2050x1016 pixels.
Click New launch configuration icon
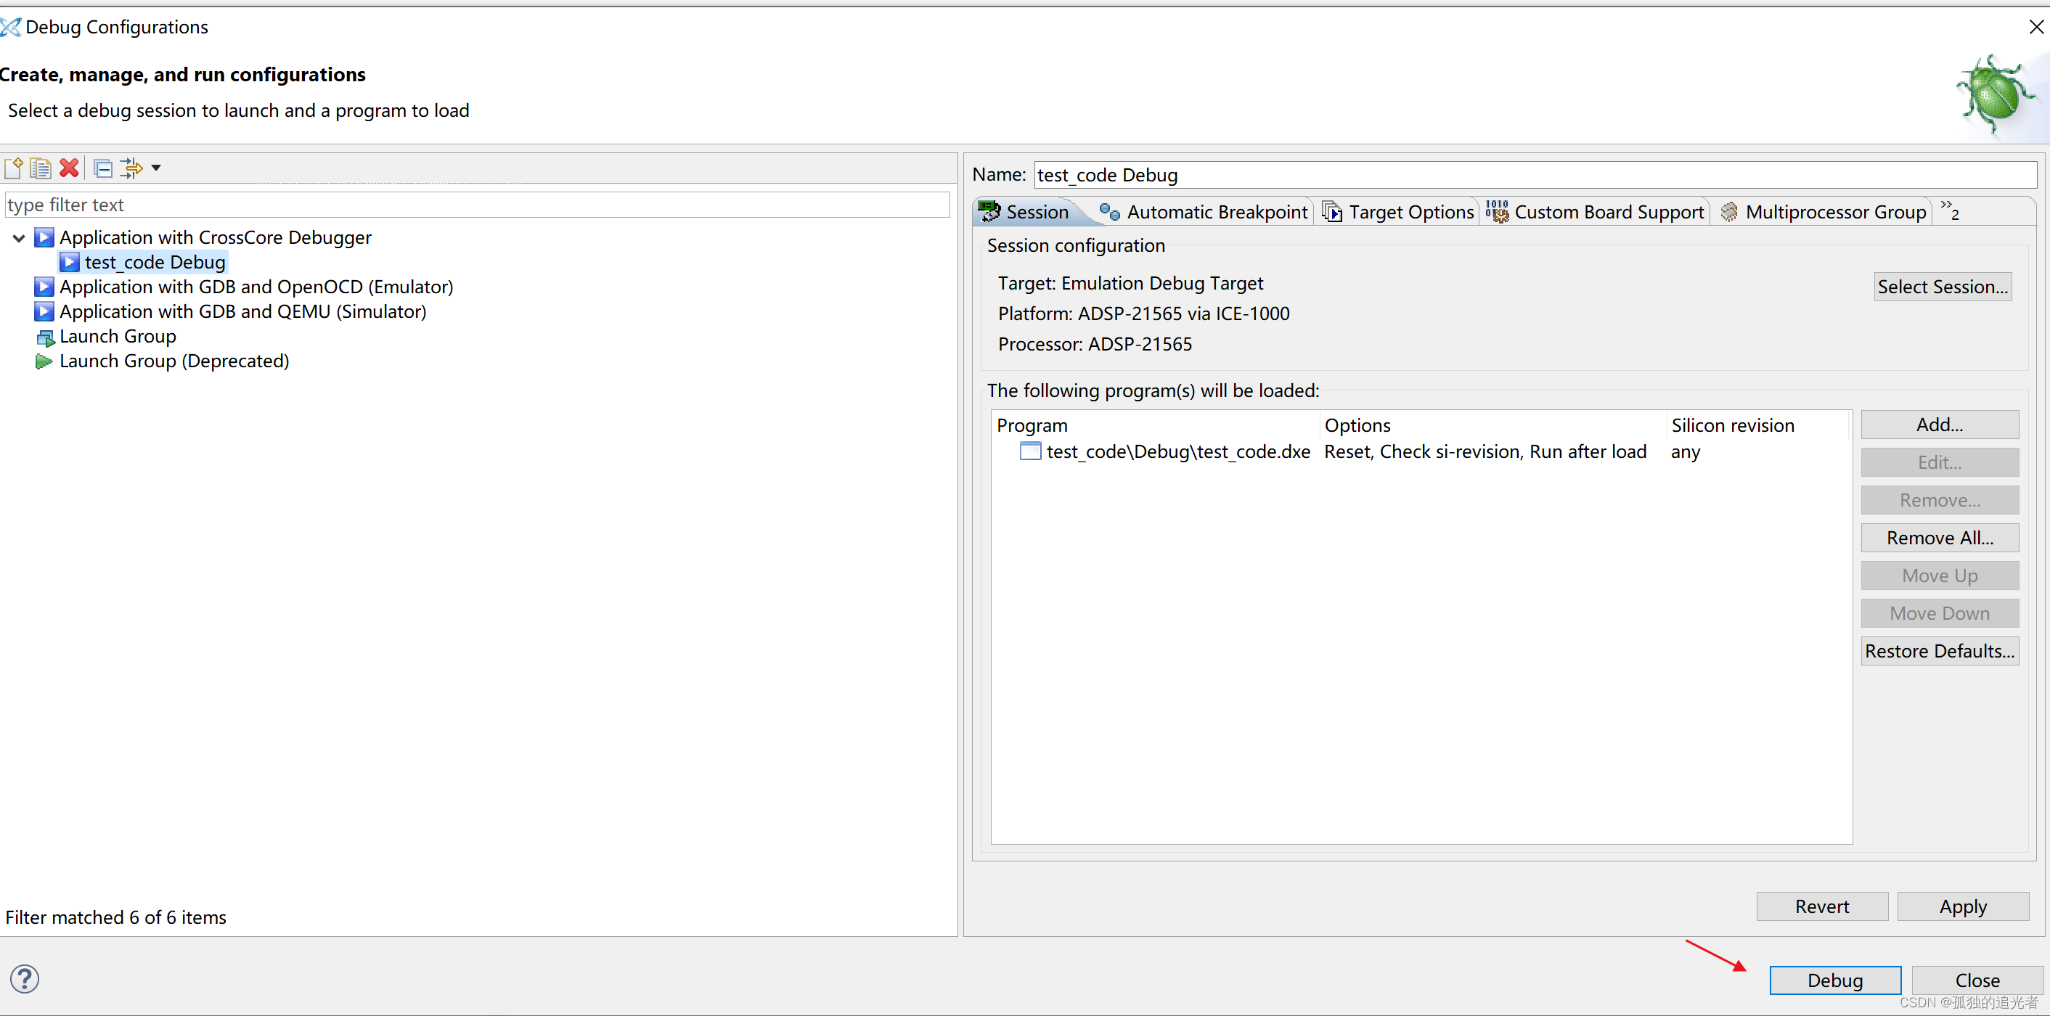(x=14, y=168)
